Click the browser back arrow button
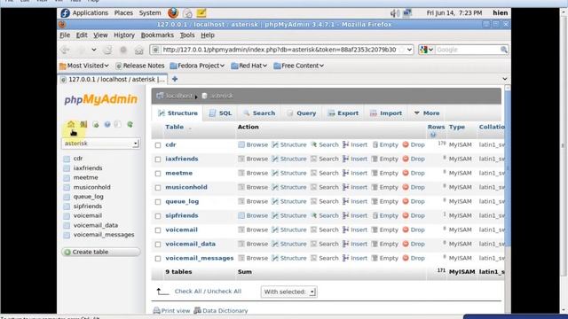Screen dimensions: 568x319 66,50
